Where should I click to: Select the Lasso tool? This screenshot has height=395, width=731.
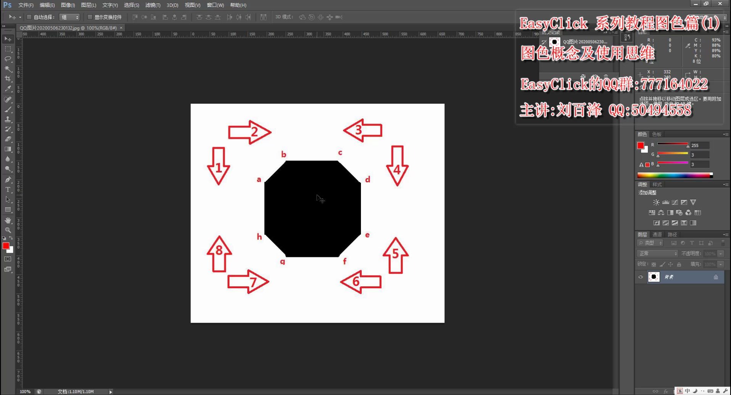tap(8, 59)
